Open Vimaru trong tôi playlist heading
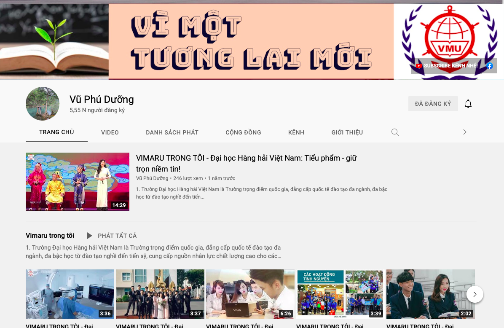 click(x=50, y=235)
